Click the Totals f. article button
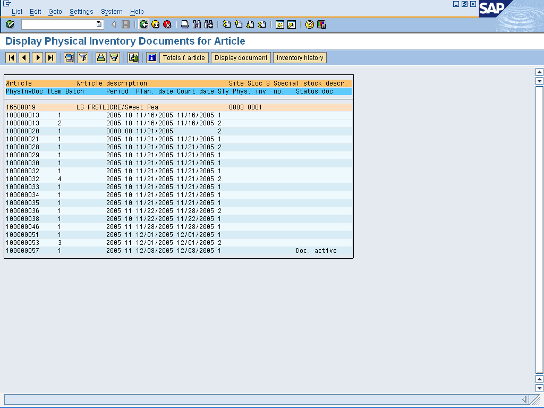 pyautogui.click(x=184, y=57)
